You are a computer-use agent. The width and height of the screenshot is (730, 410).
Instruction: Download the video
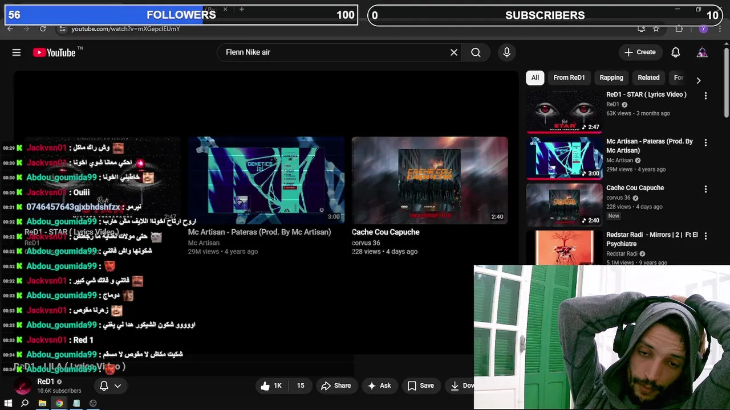tap(460, 386)
